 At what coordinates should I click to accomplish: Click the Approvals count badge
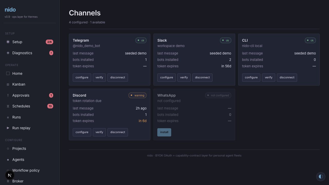(x=51, y=95)
